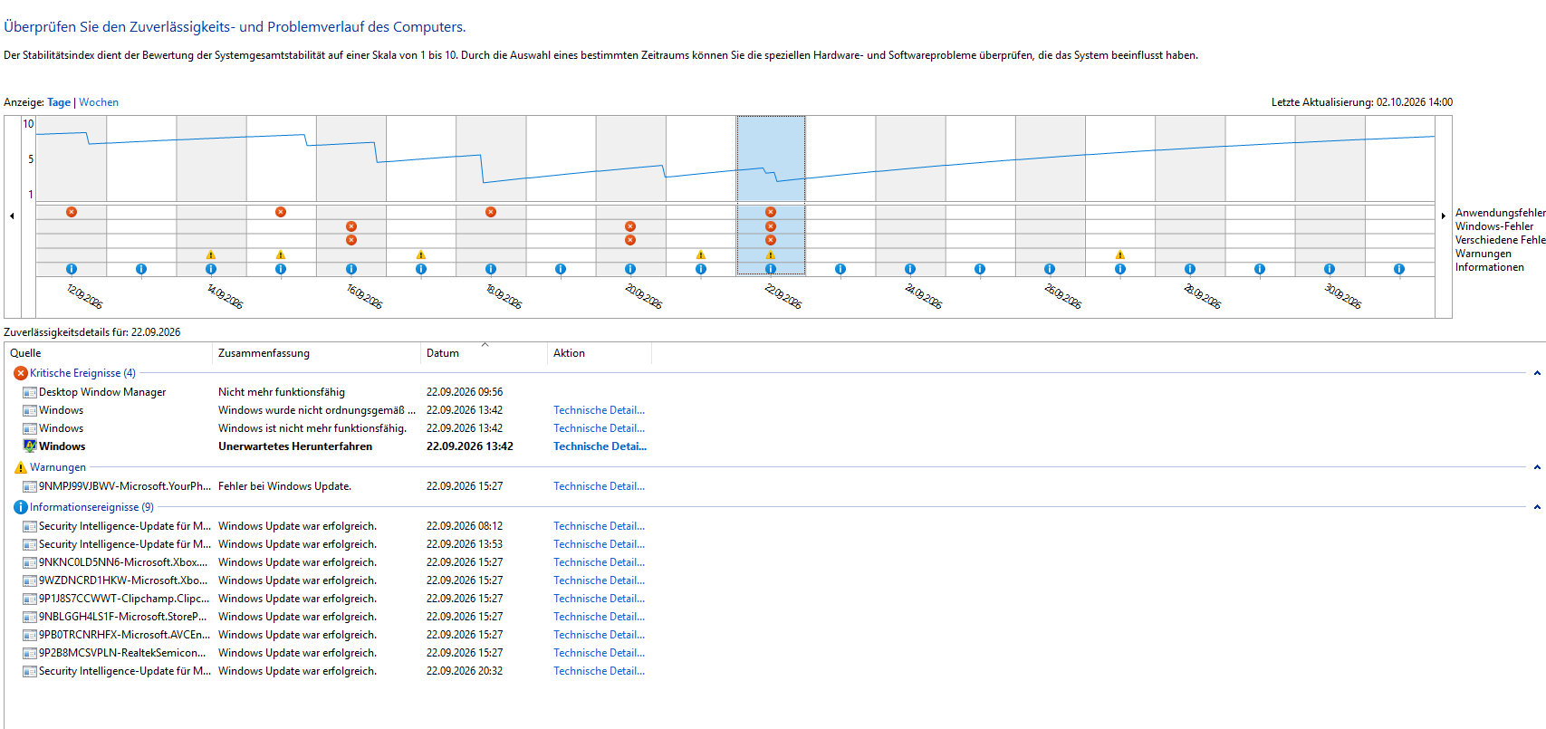Click the Windows-Fehler icon on 16.09.2026
The width and height of the screenshot is (1546, 729).
click(351, 226)
